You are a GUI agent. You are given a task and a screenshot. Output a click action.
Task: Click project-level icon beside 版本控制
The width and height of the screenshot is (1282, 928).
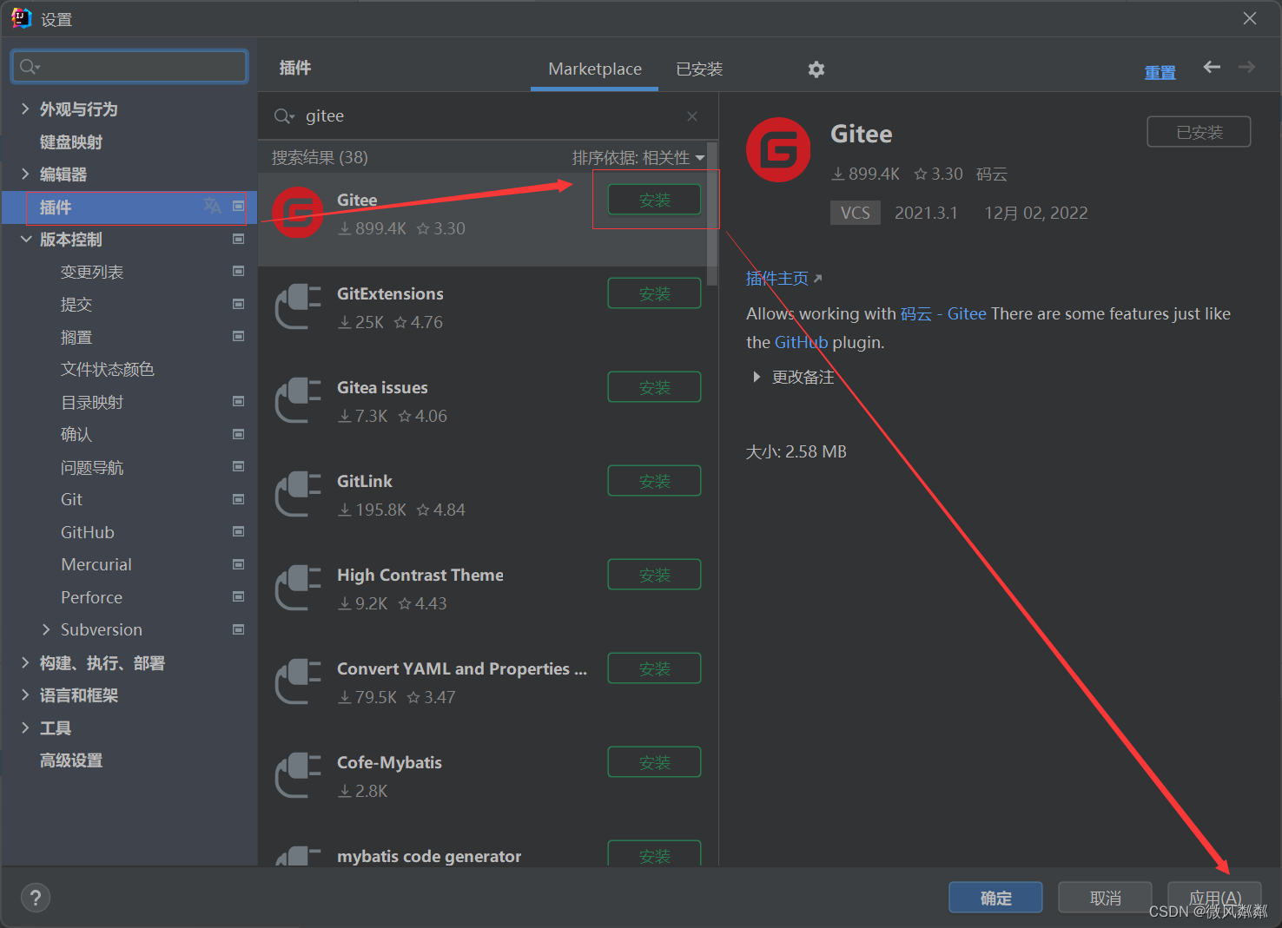pos(239,239)
